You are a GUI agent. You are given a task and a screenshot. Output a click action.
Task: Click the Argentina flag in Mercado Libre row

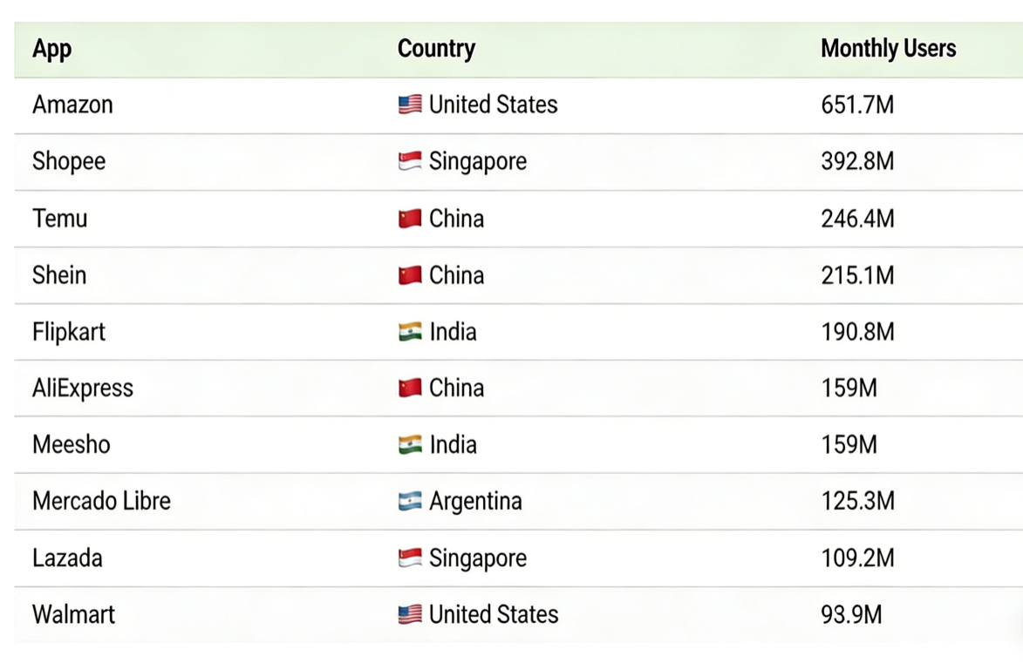[x=410, y=501]
